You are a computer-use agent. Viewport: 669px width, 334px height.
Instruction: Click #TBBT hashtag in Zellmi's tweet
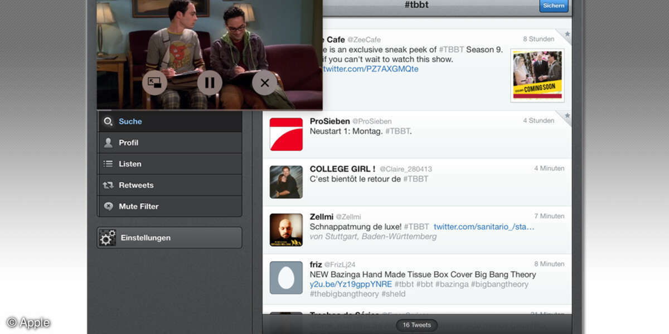click(x=416, y=227)
